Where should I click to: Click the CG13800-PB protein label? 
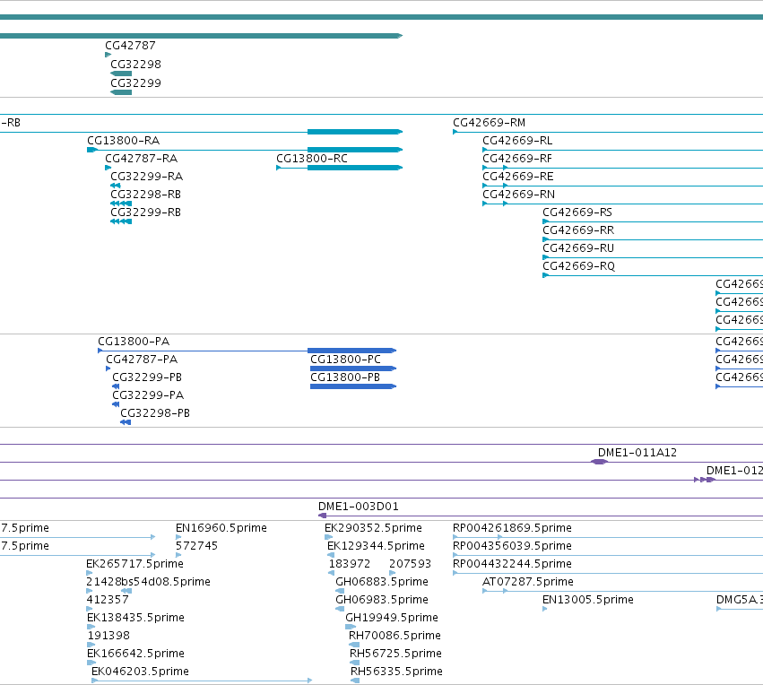point(345,377)
